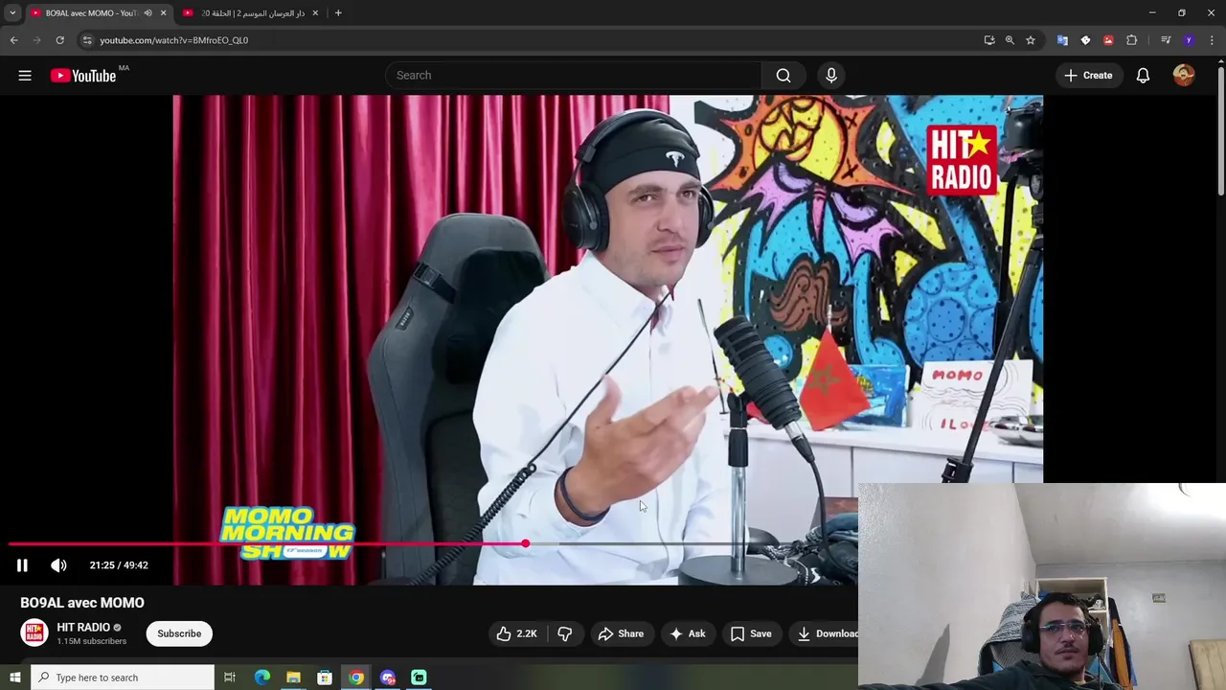Screen dimensions: 1226x690
Task: Bookmark this page with star icon
Action: [1031, 40]
